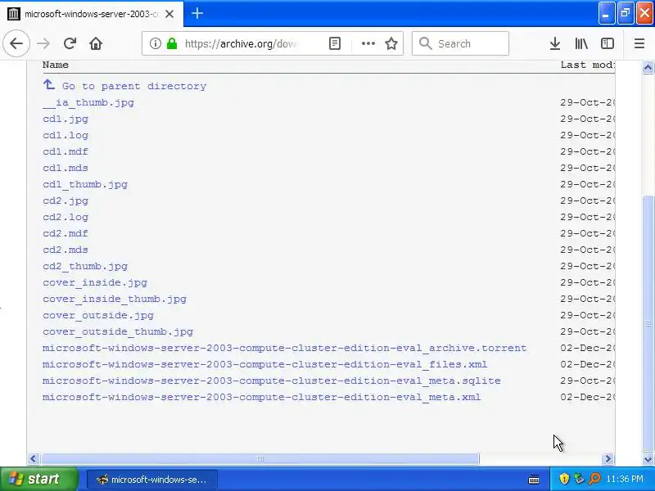This screenshot has height=491, width=655.
Task: Open the cd1.jpg file link
Action: click(x=65, y=119)
